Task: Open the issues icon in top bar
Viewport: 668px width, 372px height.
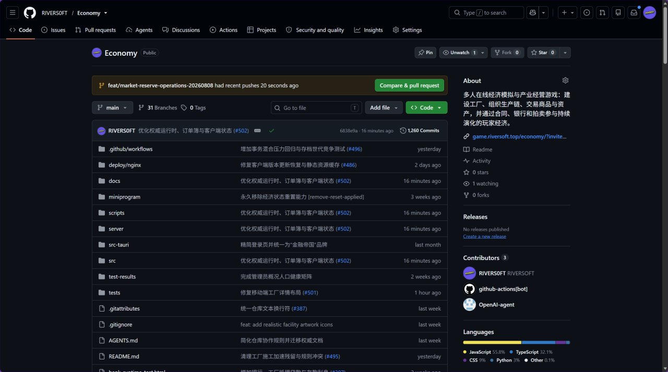Action: pos(587,13)
